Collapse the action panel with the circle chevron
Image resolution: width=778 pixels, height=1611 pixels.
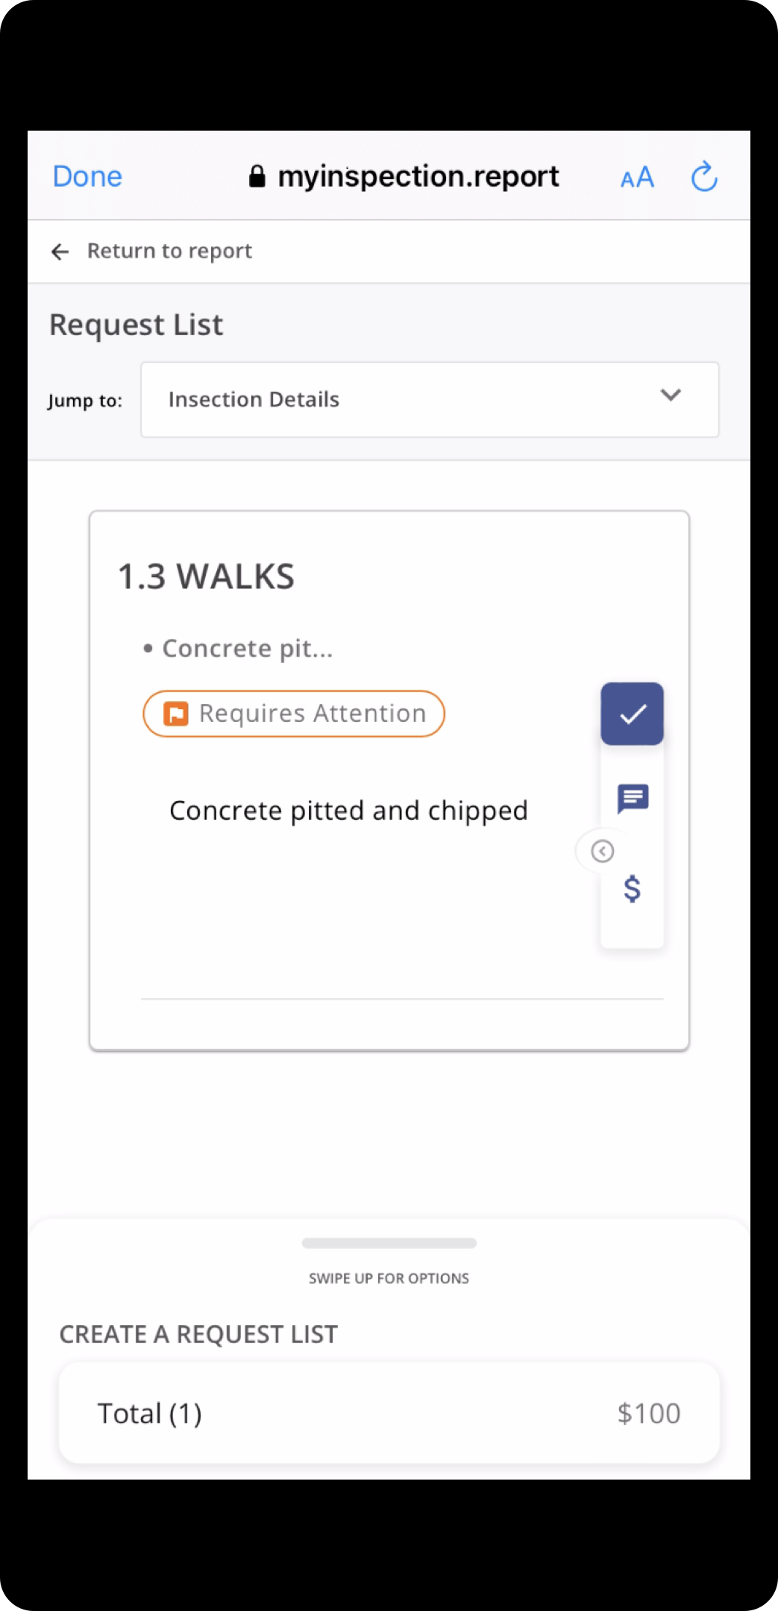[x=602, y=851]
